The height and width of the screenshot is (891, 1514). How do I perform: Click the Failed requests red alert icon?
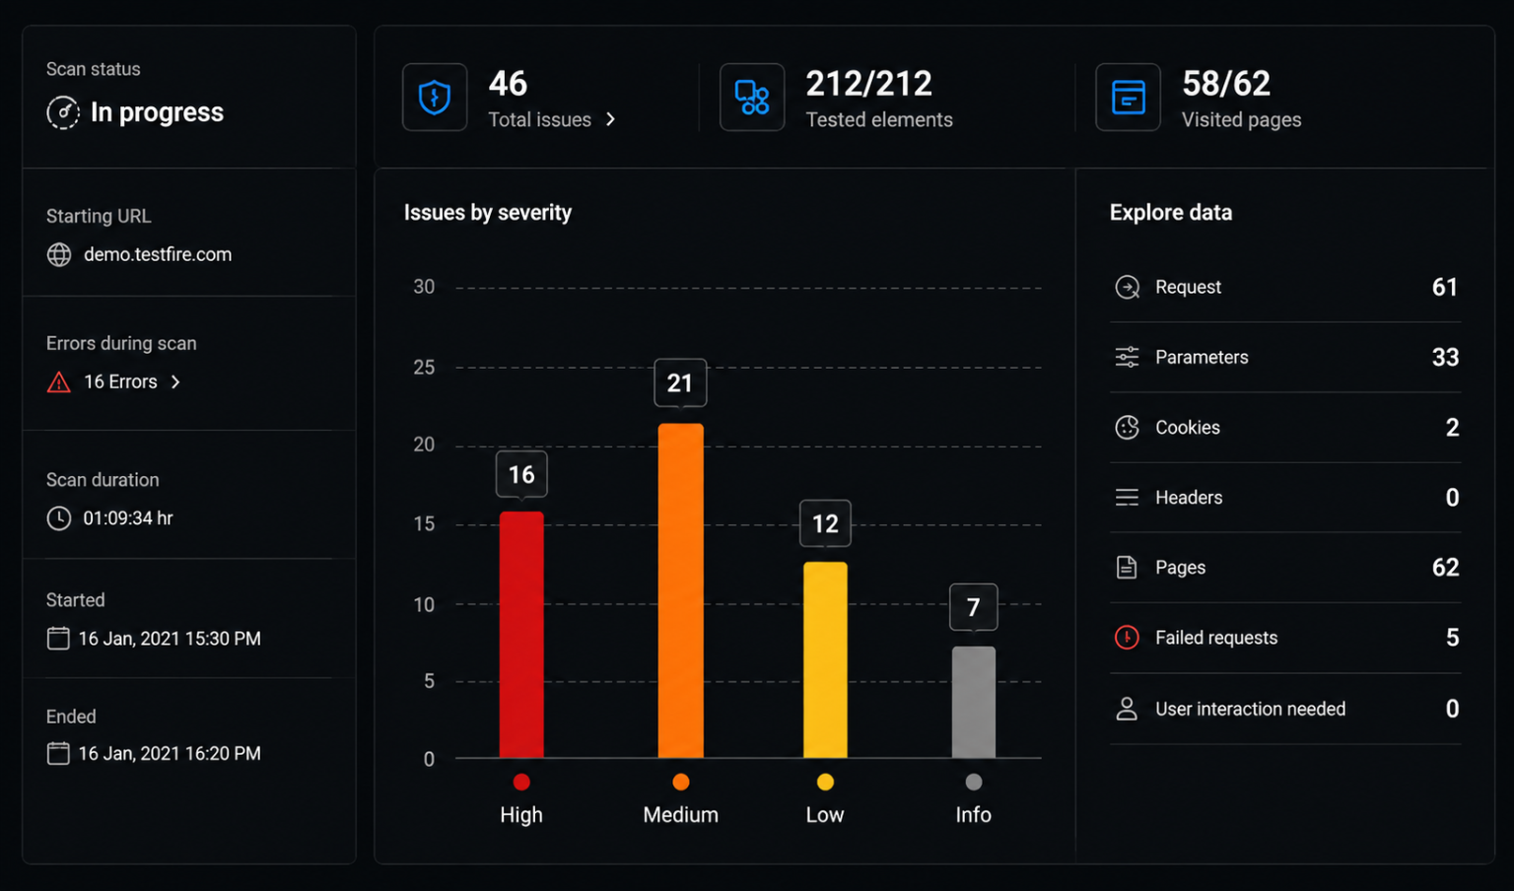1127,638
